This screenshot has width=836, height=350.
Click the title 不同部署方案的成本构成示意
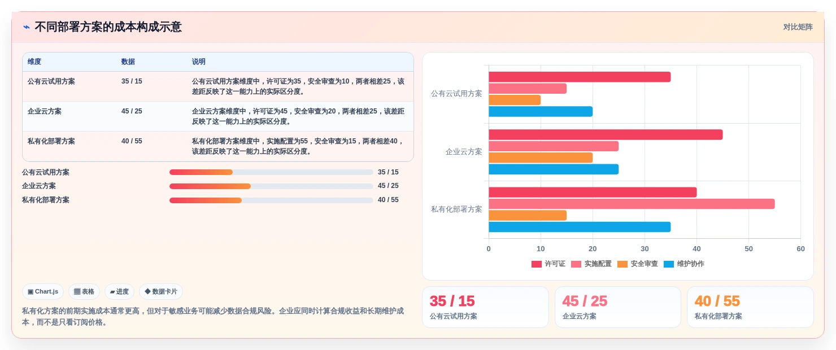(x=108, y=27)
